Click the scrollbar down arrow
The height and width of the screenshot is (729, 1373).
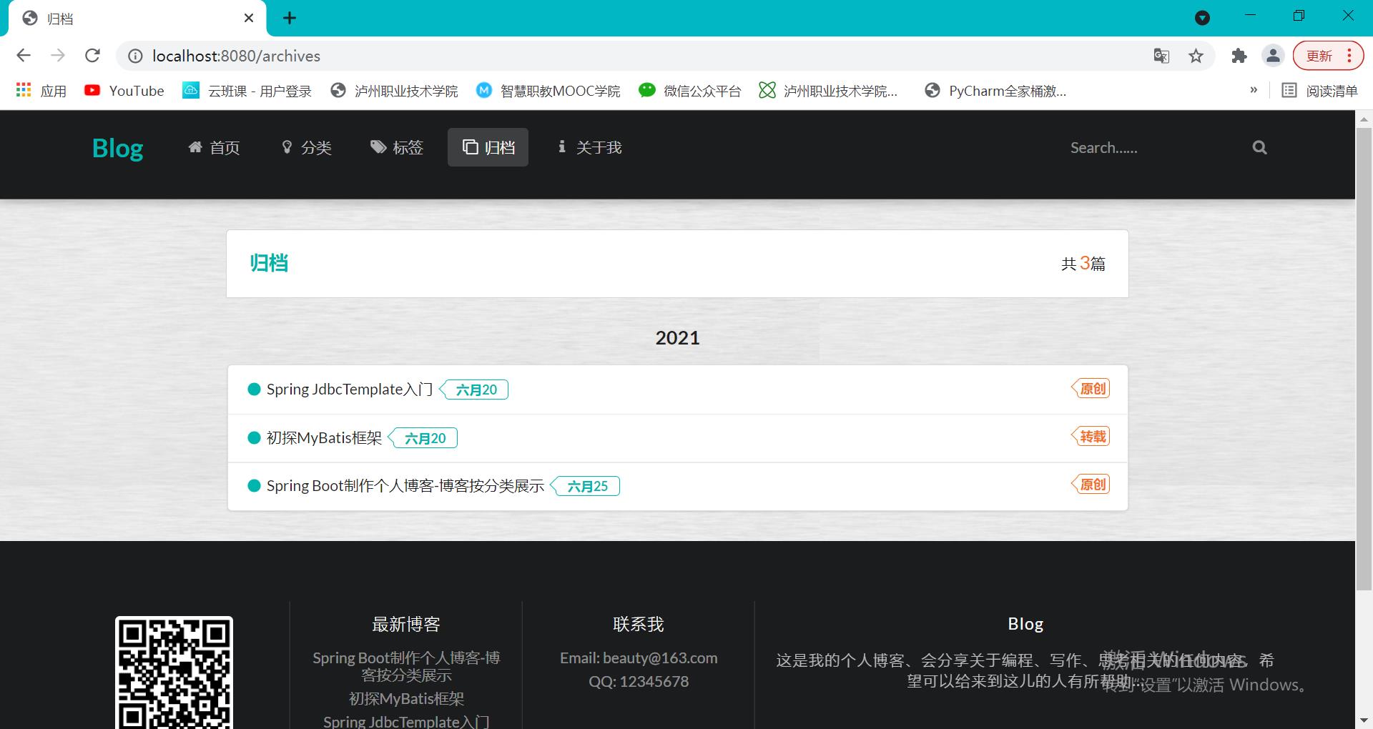(x=1364, y=720)
